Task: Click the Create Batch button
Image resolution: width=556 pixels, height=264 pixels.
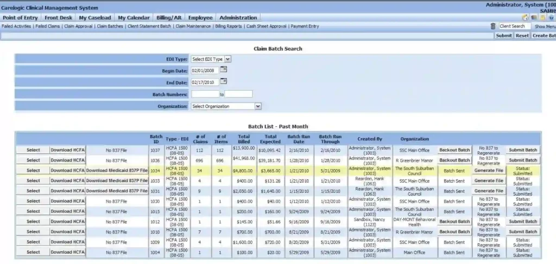Action: [544, 36]
